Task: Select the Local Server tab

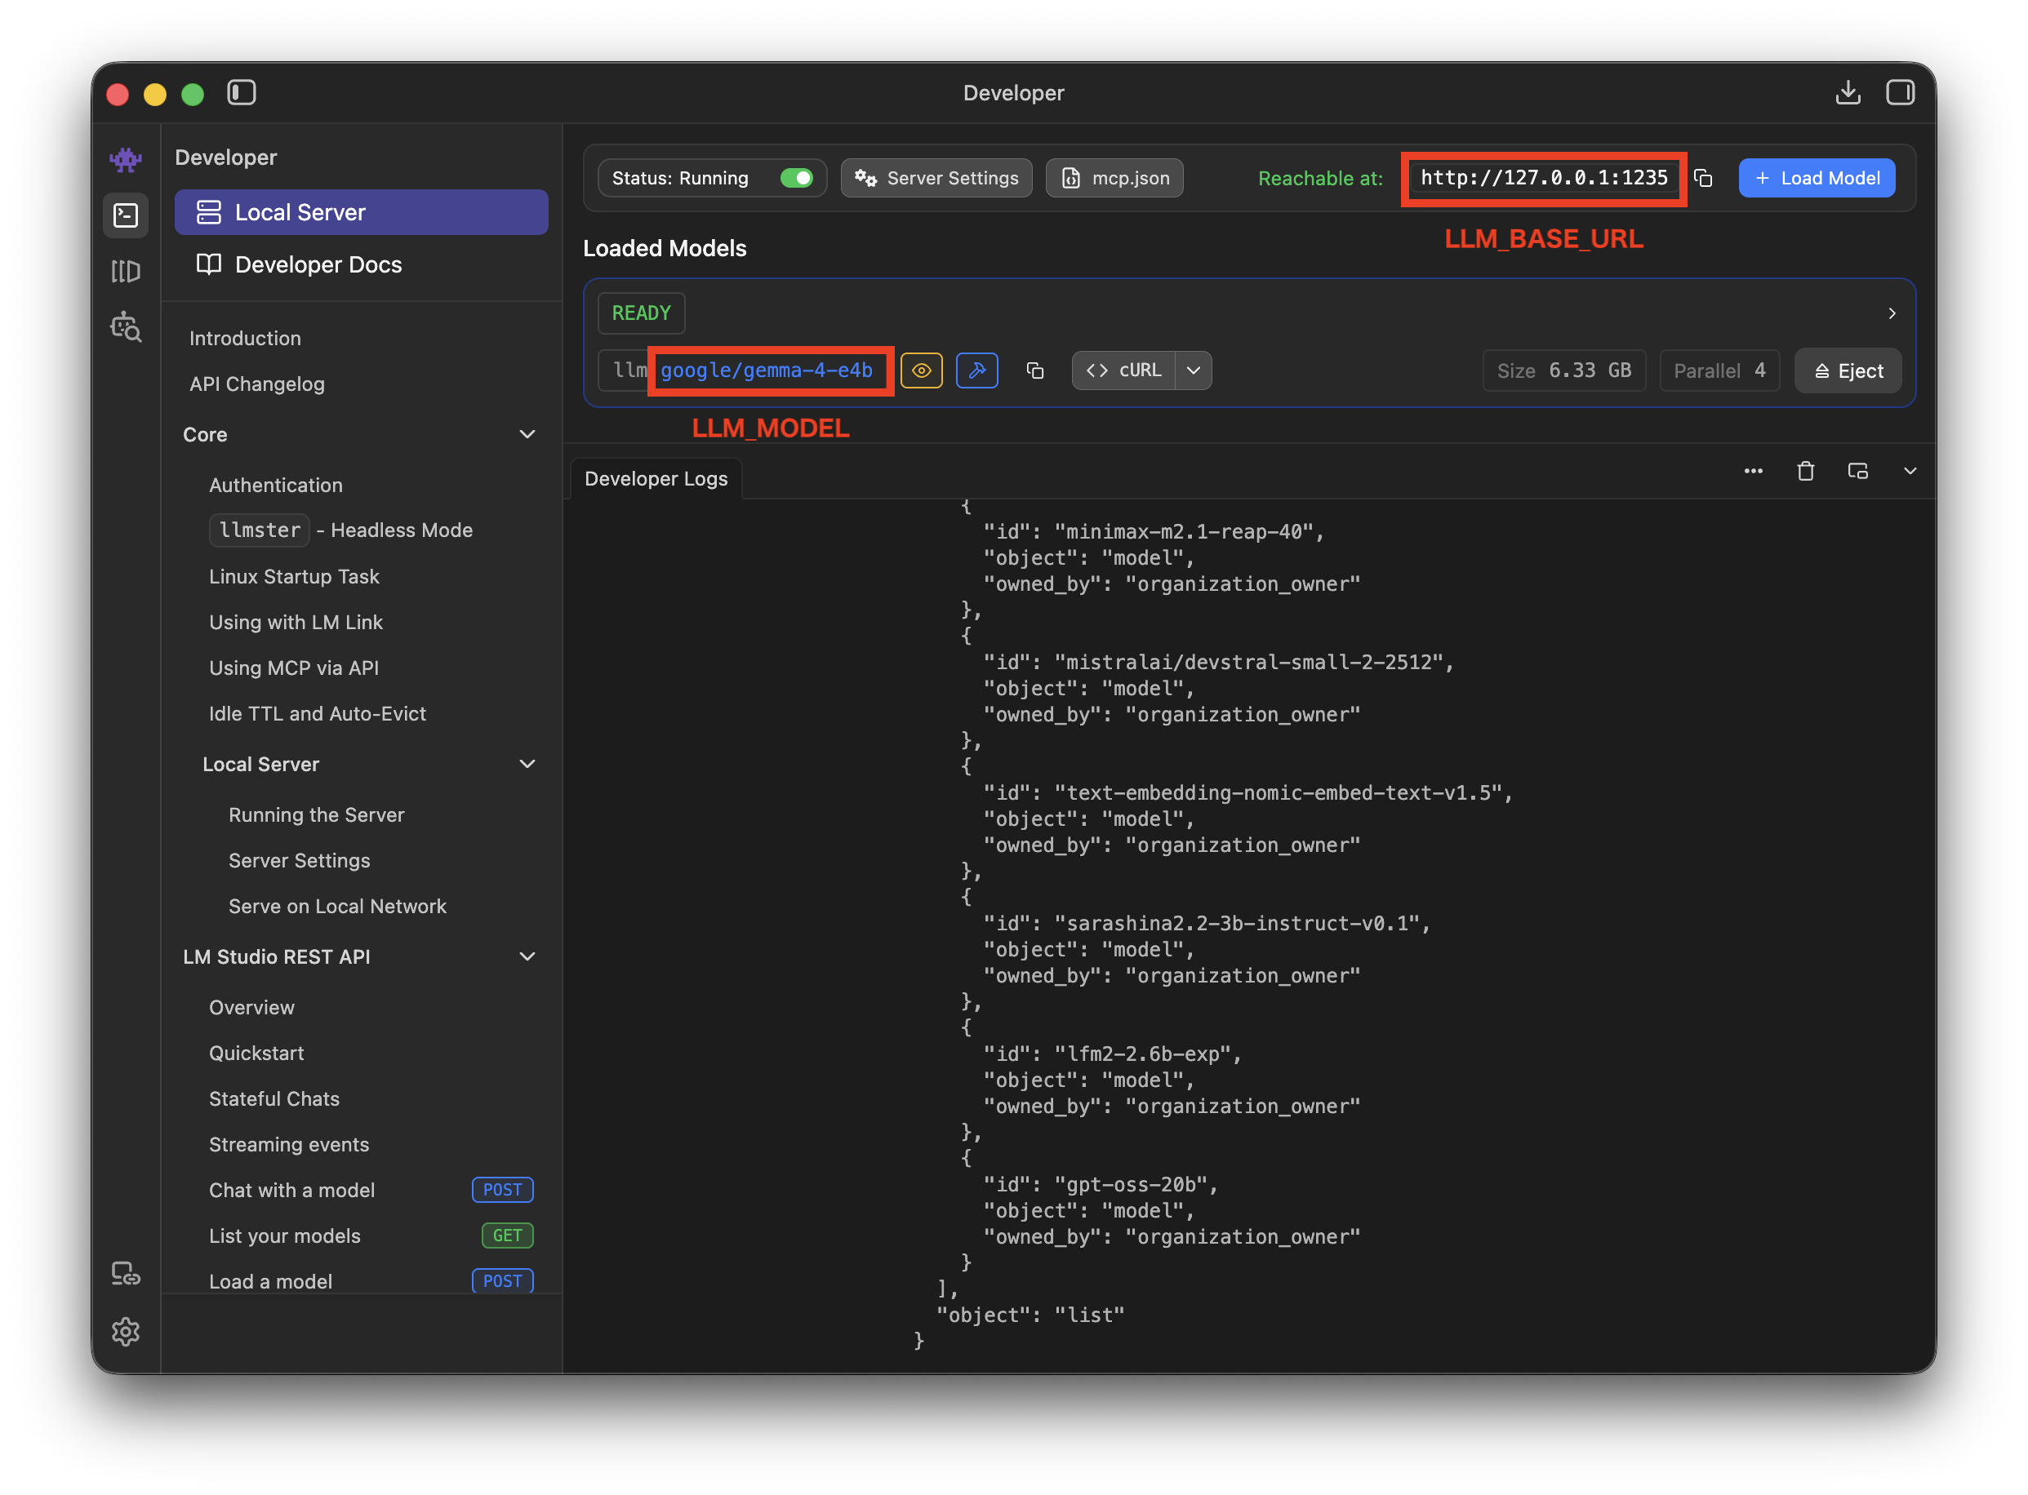Action: [361, 213]
